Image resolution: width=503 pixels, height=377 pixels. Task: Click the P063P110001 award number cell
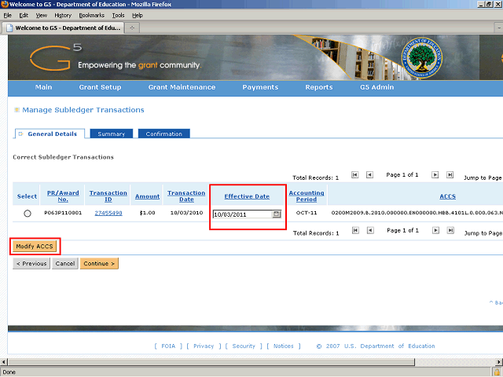pyautogui.click(x=63, y=213)
